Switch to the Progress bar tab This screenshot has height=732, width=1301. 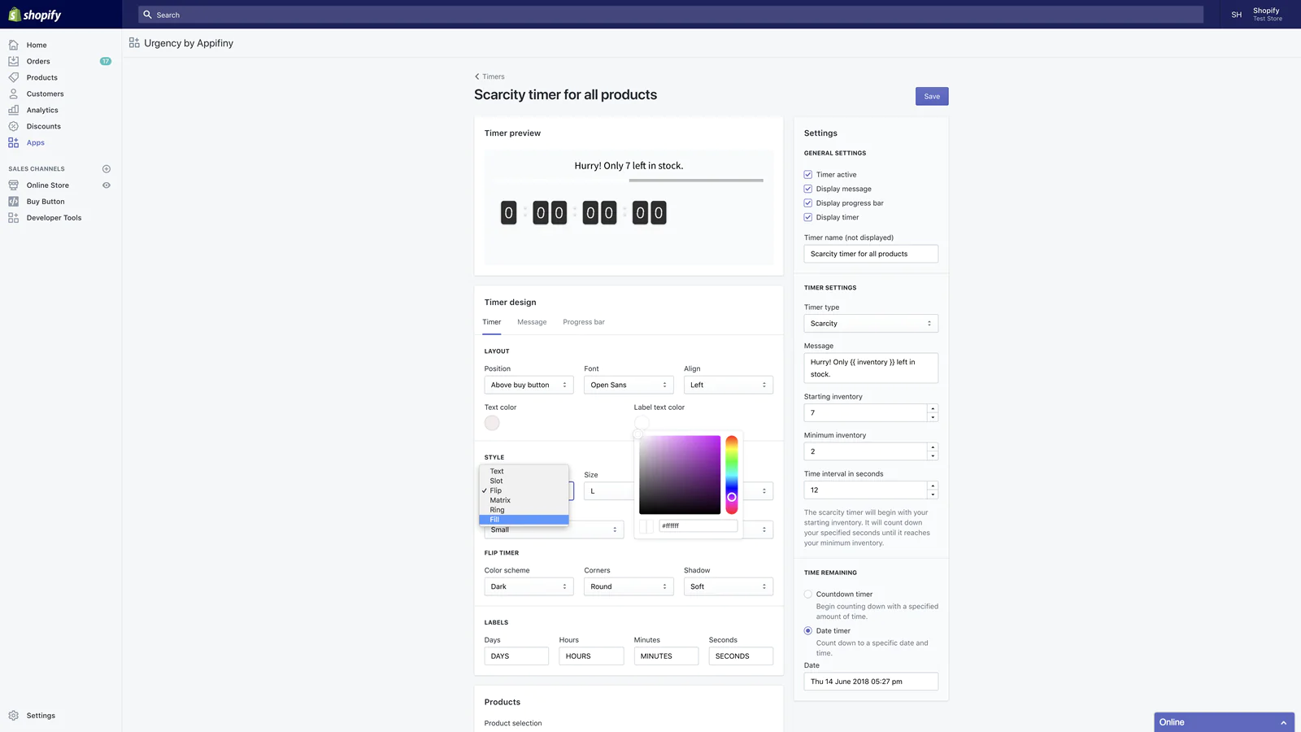583,322
